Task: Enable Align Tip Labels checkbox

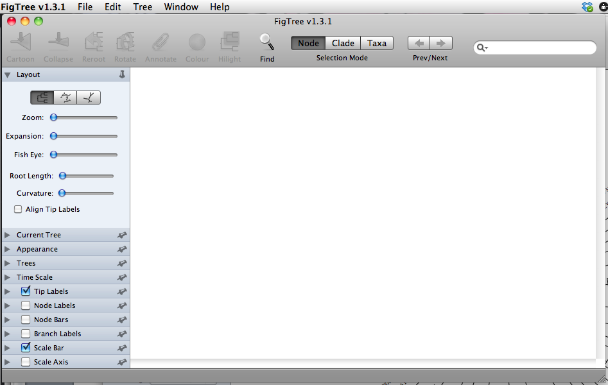Action: click(18, 209)
